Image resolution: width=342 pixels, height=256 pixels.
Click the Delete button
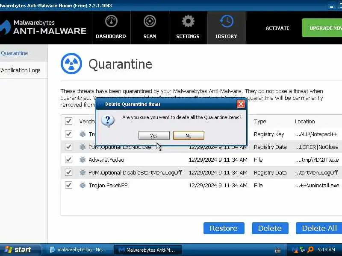270,228
